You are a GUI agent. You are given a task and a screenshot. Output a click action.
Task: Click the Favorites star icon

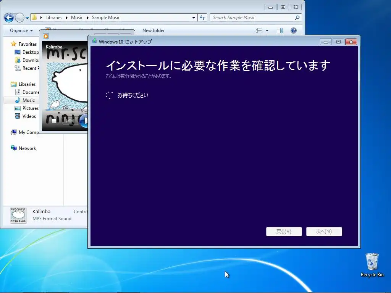[x=13, y=44]
